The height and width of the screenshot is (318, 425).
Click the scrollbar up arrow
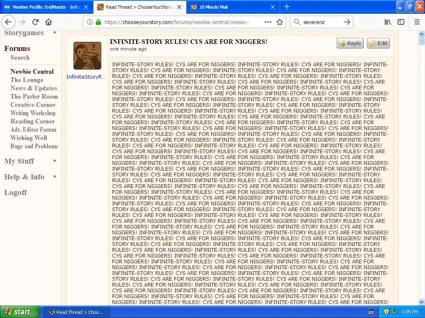(x=422, y=34)
